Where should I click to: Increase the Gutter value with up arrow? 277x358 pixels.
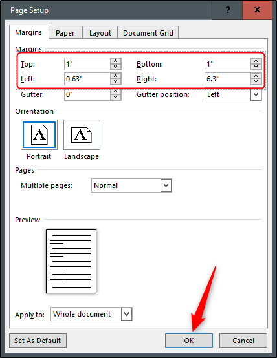[115, 92]
